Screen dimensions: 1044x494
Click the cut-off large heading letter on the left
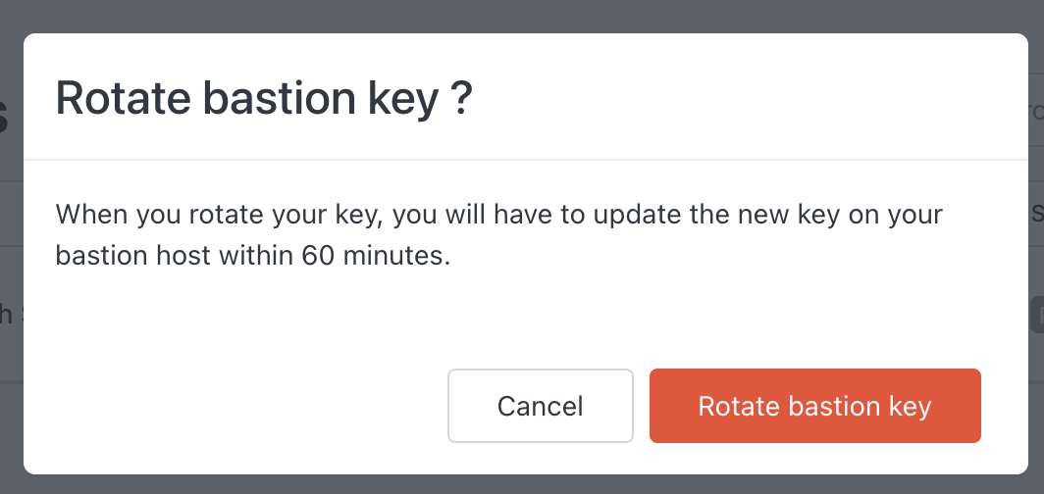[x=4, y=113]
